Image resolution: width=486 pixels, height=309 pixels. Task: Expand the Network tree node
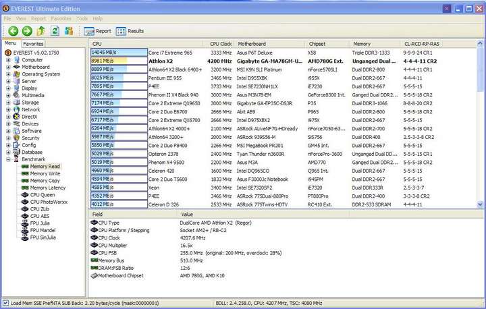(8, 110)
